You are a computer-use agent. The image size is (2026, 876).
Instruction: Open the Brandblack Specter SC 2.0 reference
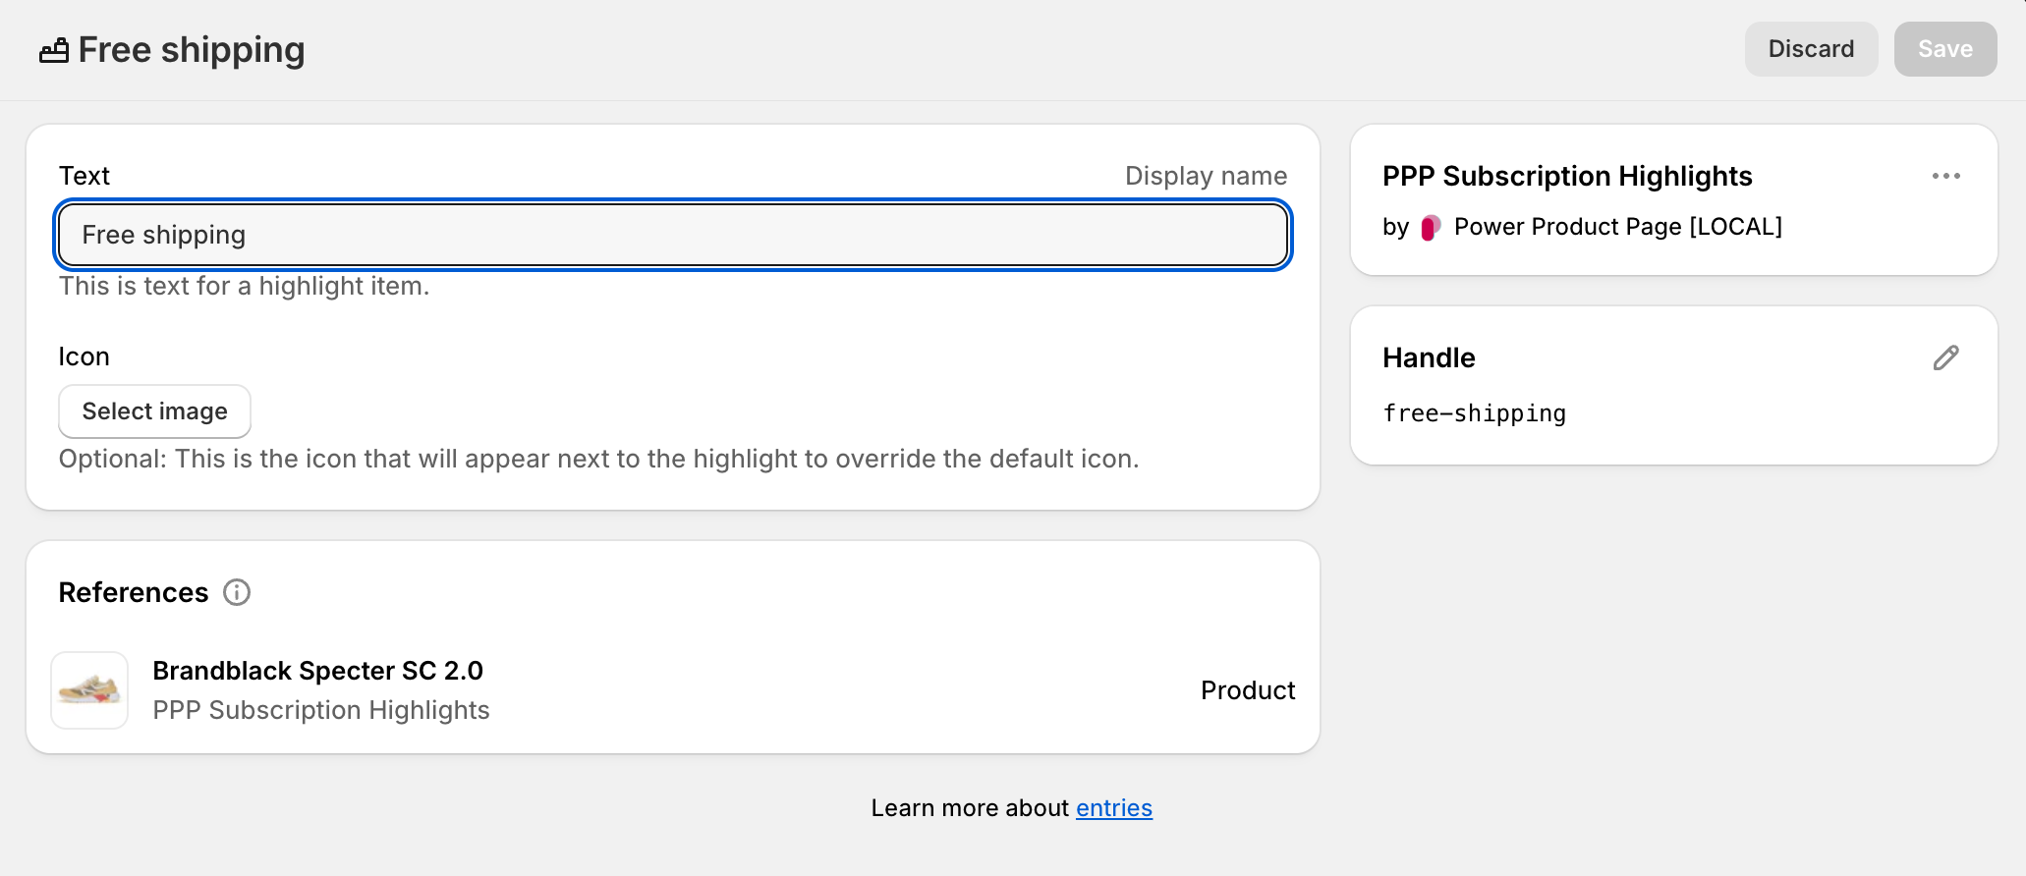pos(317,671)
